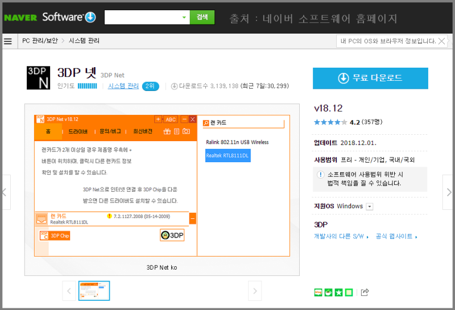This screenshot has width=455, height=310.
Task: Click the second green share icon
Action: [329, 292]
